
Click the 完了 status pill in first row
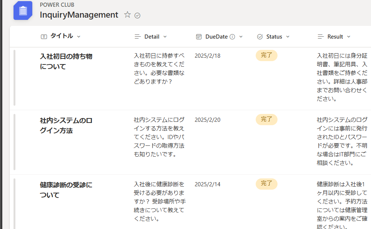266,55
